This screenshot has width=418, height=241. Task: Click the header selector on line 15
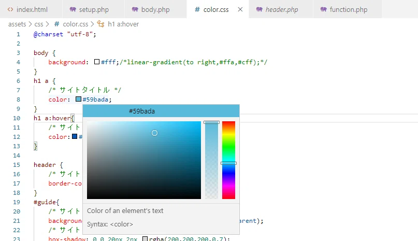(x=45, y=165)
